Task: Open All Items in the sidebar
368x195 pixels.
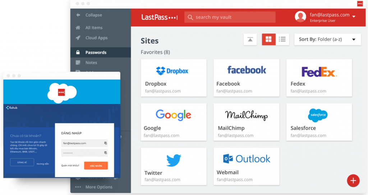Action: point(94,28)
